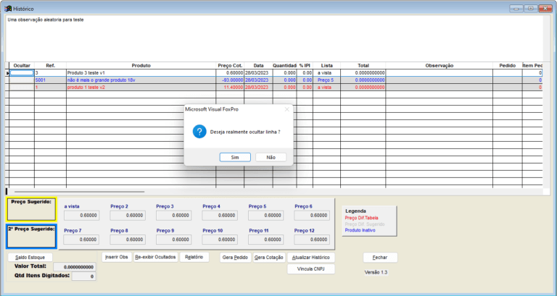557x296 pixels.
Task: Open Saldo Estoque
Action: click(30, 258)
